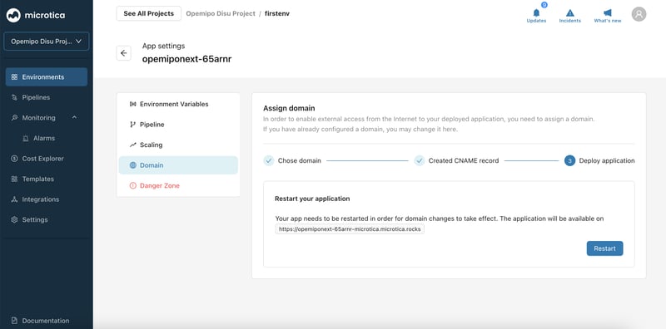This screenshot has width=666, height=329.
Task: Click the openmiponext microtica.rocks URL box
Action: click(x=350, y=229)
